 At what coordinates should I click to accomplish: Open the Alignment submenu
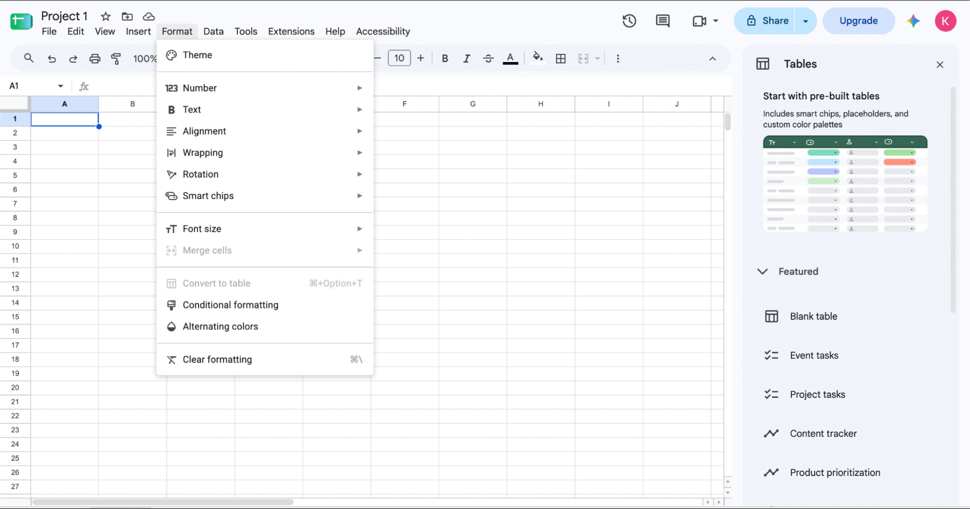pos(264,131)
